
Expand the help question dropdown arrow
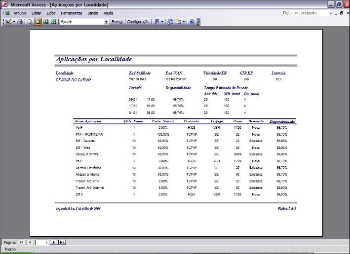tap(331, 13)
